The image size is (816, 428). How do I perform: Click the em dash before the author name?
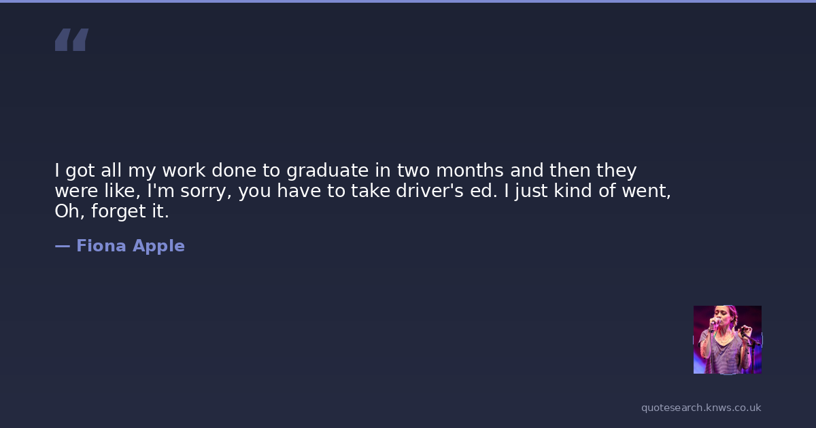62,246
